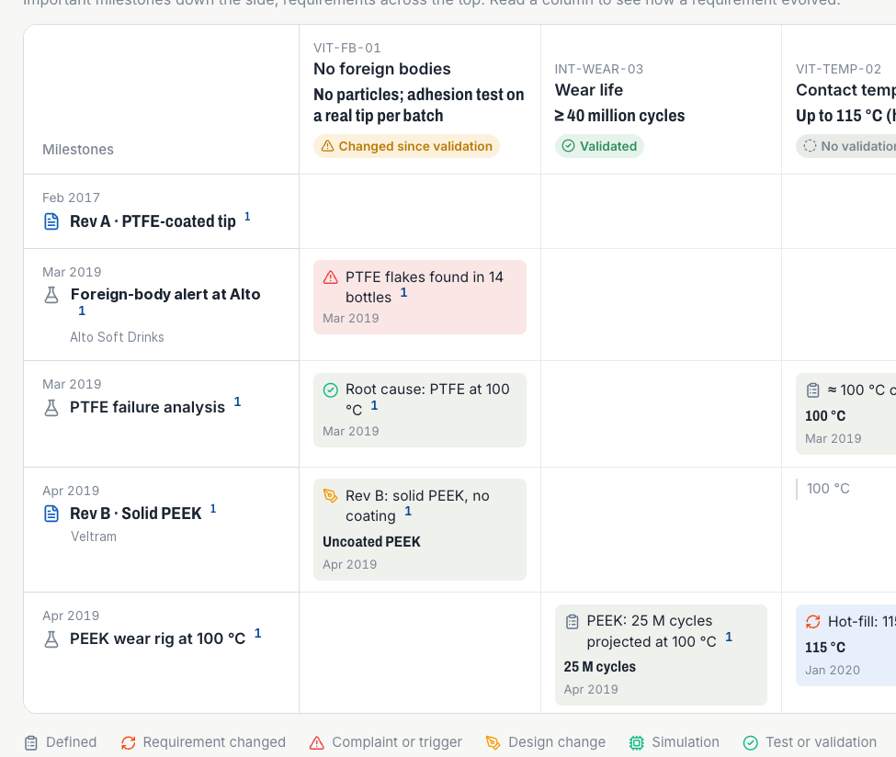
Task: Click the Alto Soft Drinks customer label
Action: (x=117, y=337)
